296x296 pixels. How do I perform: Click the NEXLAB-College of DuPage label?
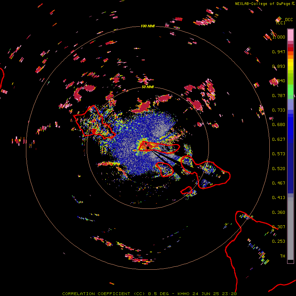tap(263, 4)
